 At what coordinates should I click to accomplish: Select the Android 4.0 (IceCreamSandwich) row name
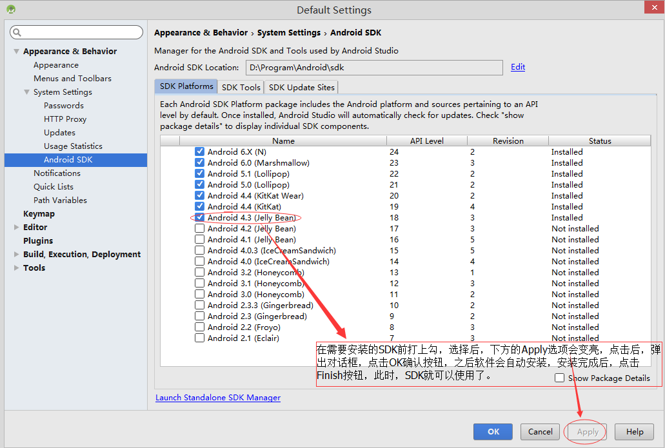coord(268,262)
